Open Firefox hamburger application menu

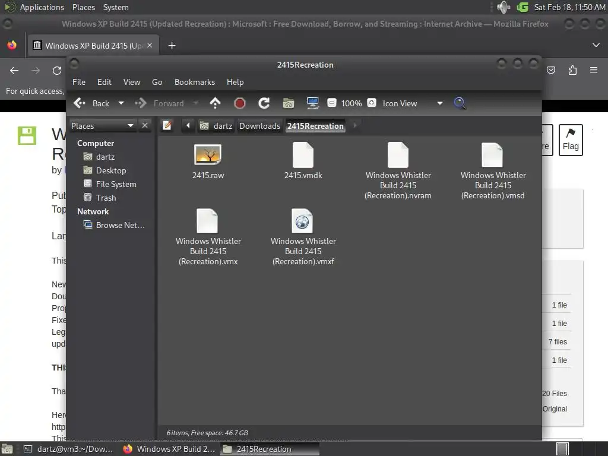click(x=594, y=70)
